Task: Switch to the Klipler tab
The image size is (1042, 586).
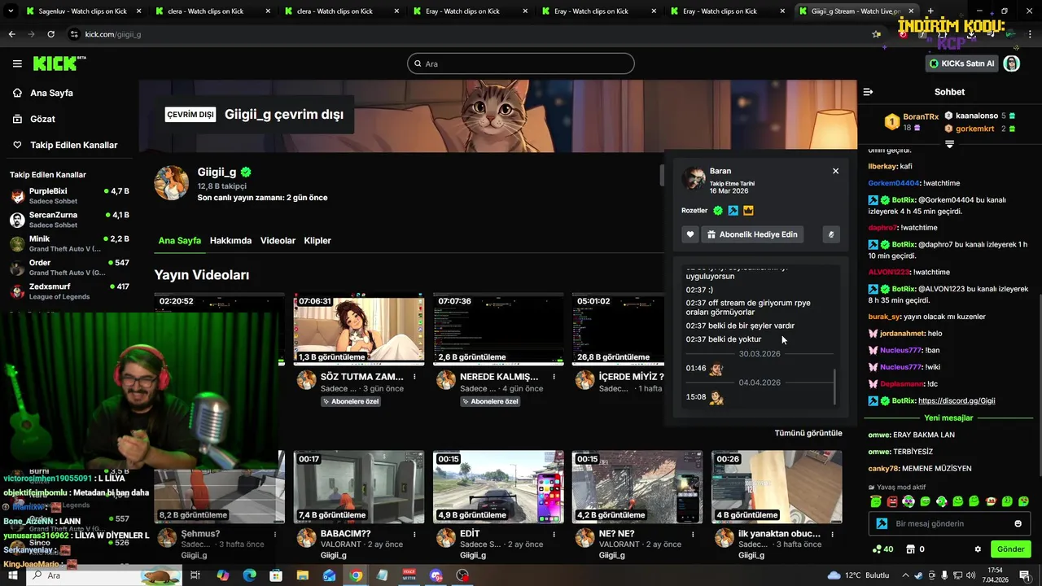Action: pos(317,241)
